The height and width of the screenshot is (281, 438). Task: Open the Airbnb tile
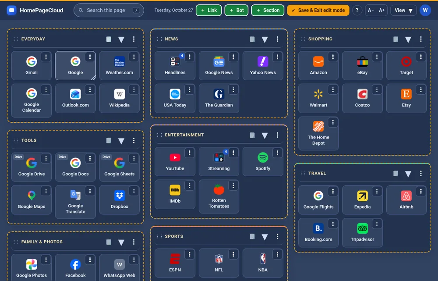pyautogui.click(x=406, y=200)
